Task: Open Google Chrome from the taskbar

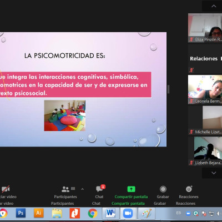Action: [x=93, y=213]
